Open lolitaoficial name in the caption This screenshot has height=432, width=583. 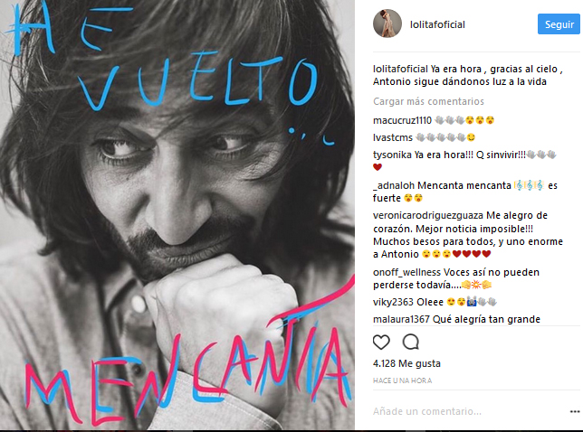(x=400, y=69)
